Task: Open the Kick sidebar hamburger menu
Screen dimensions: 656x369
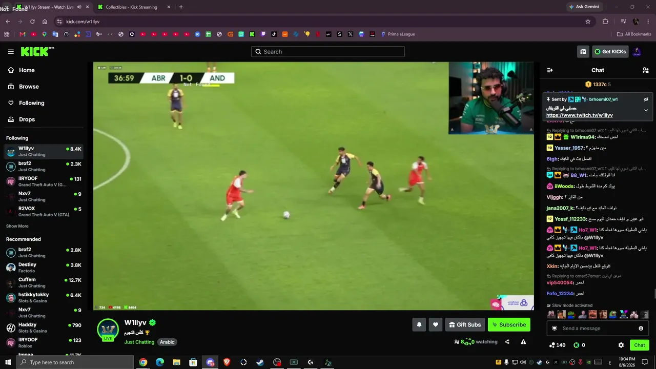Action: [x=11, y=52]
